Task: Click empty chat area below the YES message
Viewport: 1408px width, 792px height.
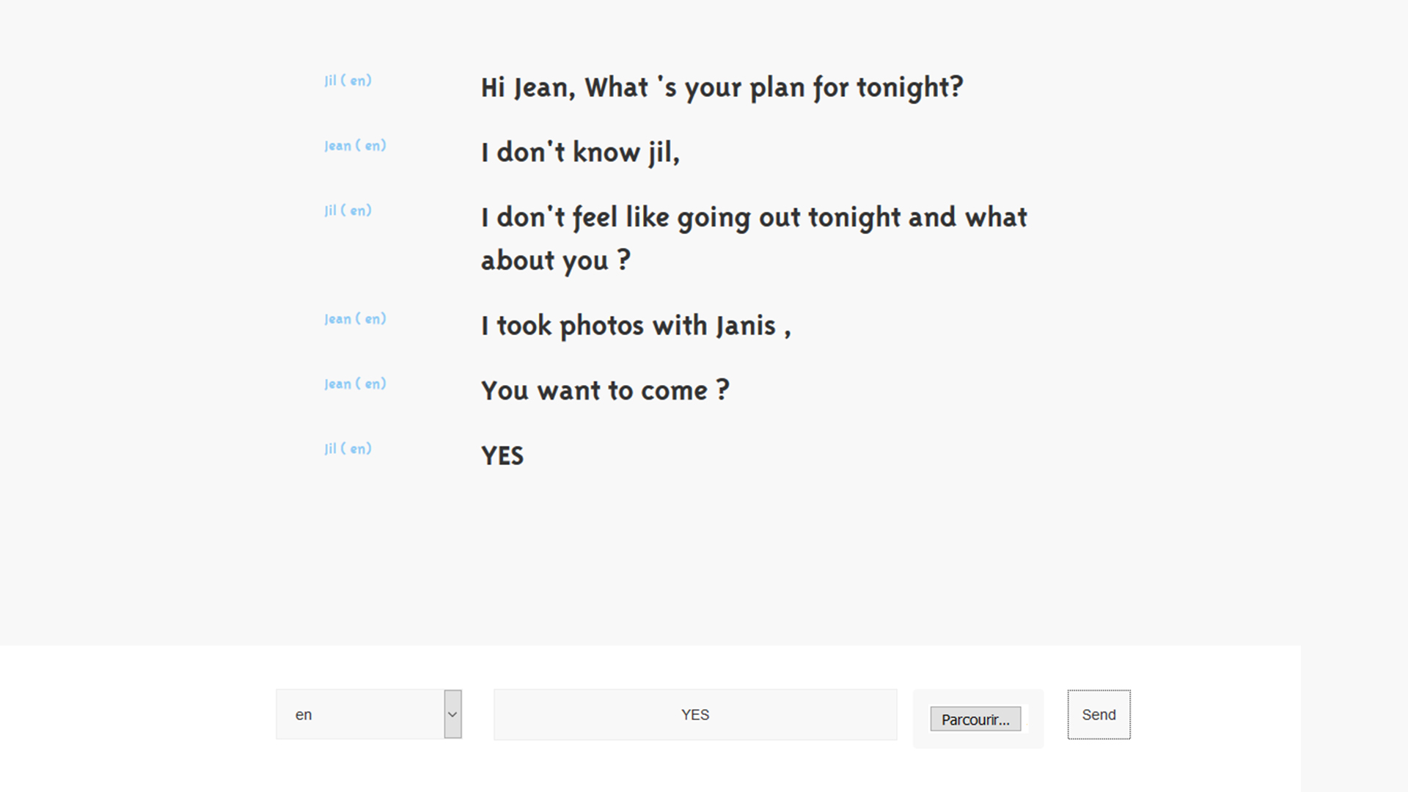Action: point(704,557)
